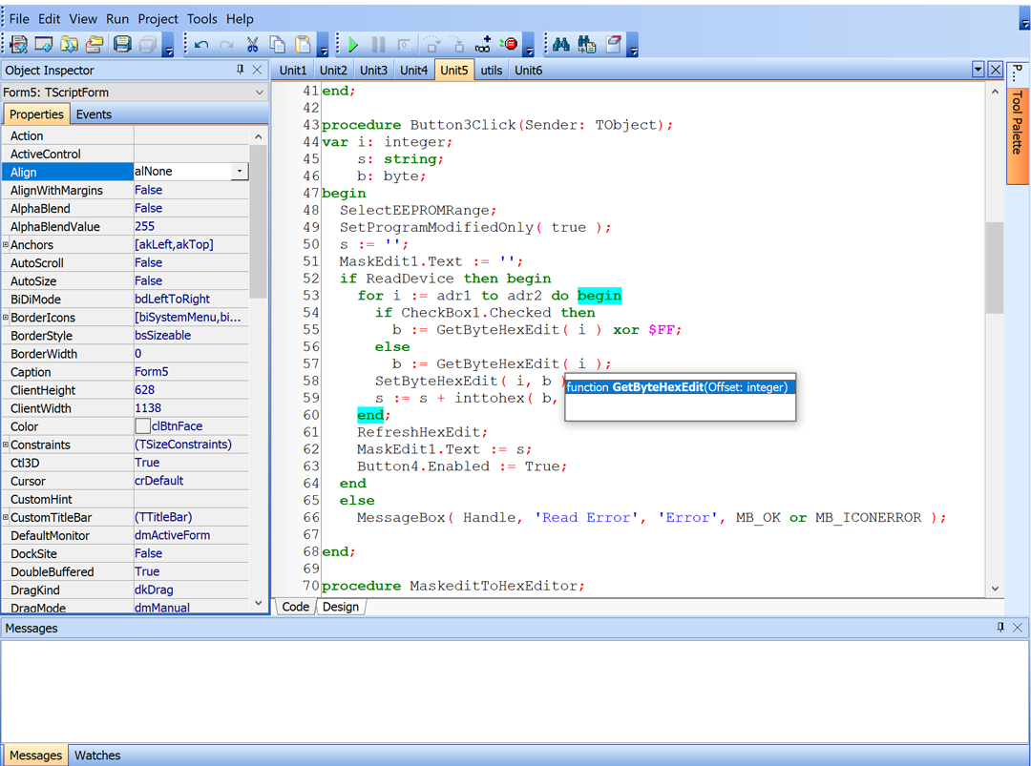Open the Form5: TScriptForm component dropdown
Screen dimensions: 1031x766
(260, 93)
